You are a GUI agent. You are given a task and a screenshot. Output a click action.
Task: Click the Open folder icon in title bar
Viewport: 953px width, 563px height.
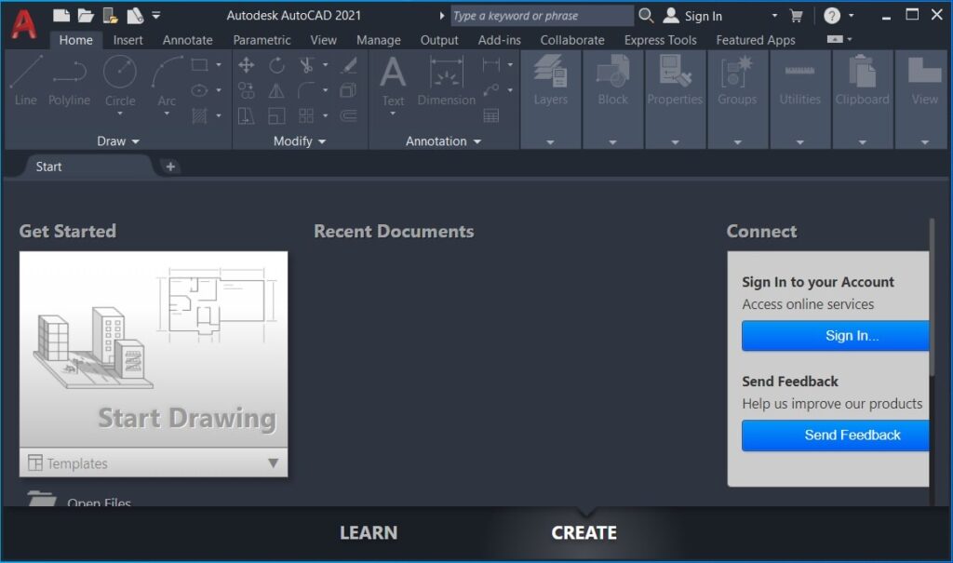[x=86, y=15]
